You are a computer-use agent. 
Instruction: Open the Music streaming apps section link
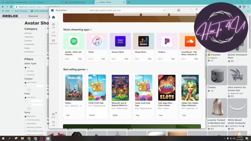coord(78,30)
